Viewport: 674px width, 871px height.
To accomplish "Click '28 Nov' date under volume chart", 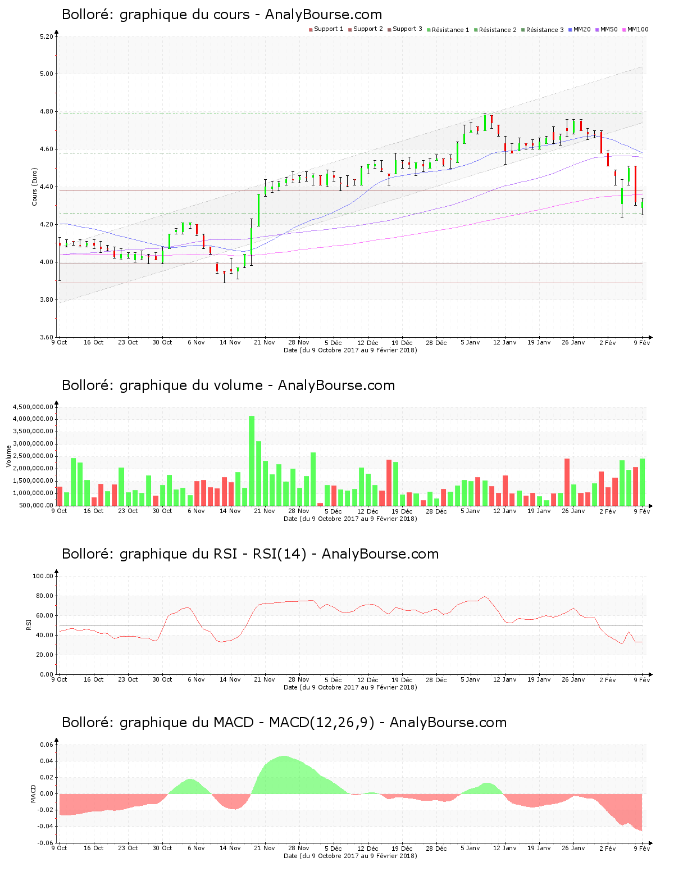I will (299, 511).
